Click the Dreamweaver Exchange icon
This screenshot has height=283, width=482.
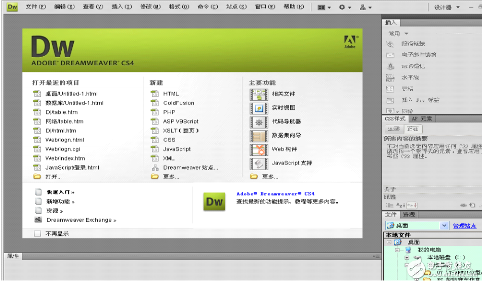coord(38,220)
